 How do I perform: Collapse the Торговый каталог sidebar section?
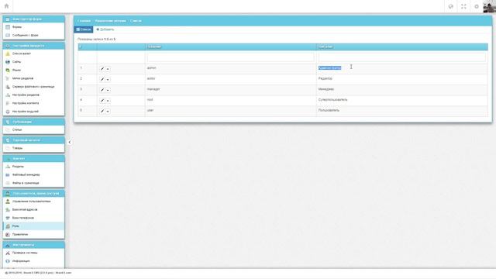(x=33, y=140)
